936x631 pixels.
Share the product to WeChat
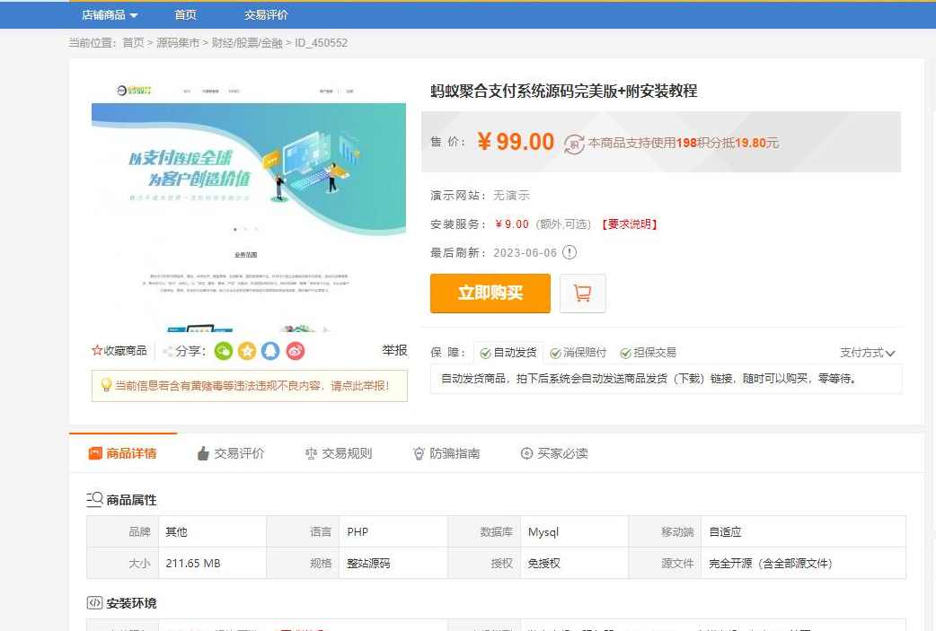[x=223, y=351]
